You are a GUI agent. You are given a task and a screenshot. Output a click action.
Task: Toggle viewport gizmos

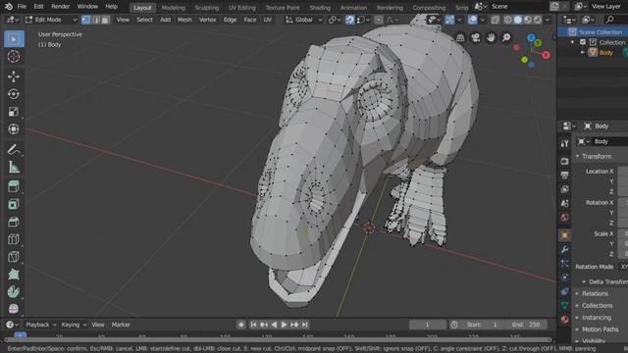click(449, 20)
